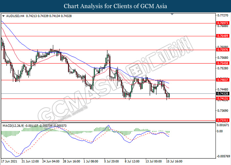Viewport: 231px width, 165px height.
Task: Click the Chart Analysis for Clients header
Action: [115, 6]
